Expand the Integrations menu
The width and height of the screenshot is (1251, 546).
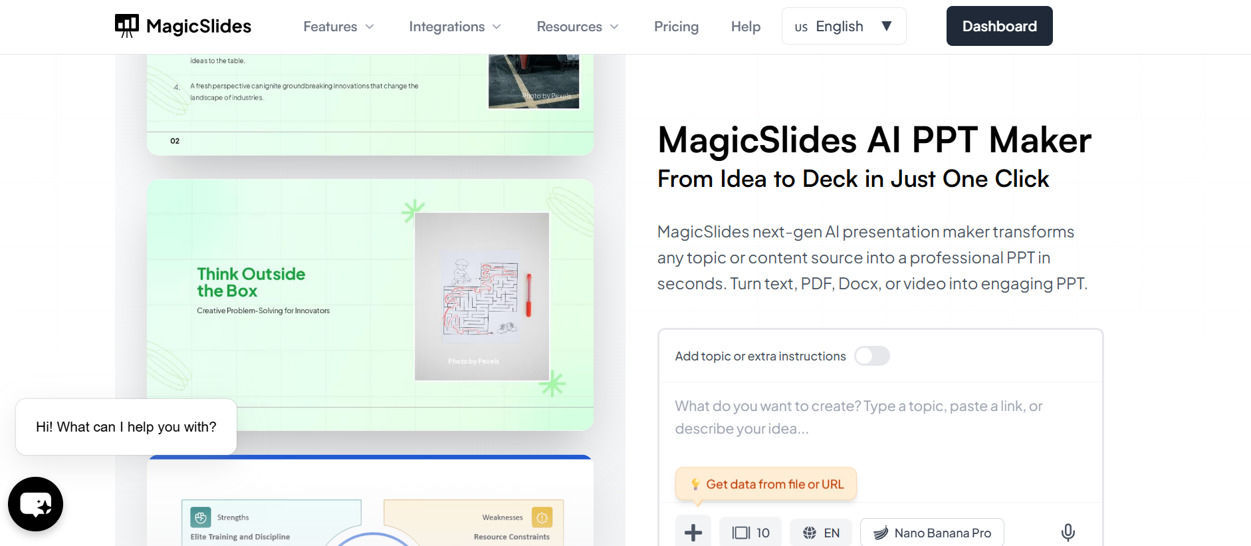[x=455, y=27]
